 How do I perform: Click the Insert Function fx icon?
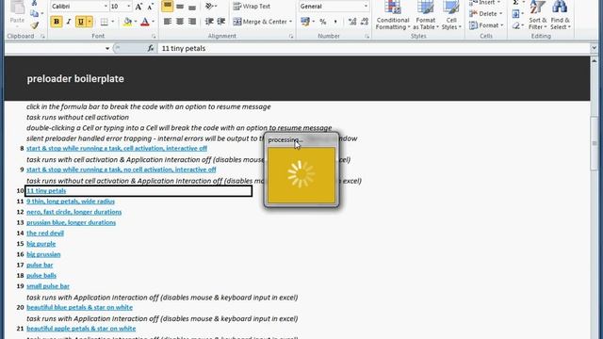pos(151,48)
